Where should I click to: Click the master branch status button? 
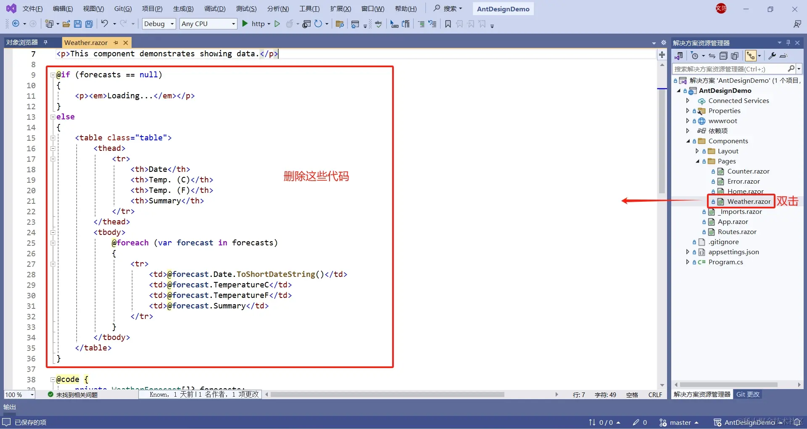(x=679, y=422)
